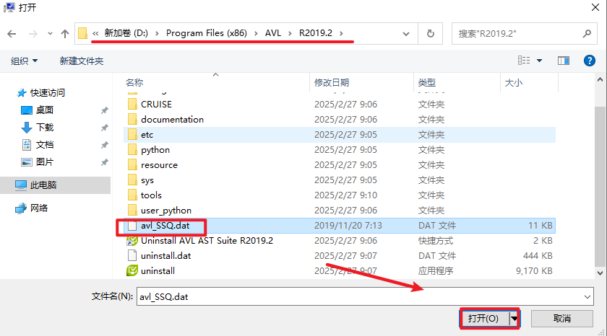
Task: Go back with the Back arrow
Action: point(12,34)
